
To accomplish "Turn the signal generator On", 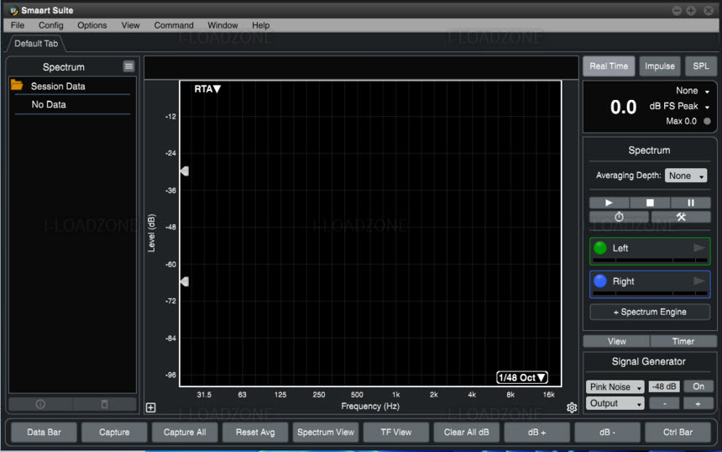I will coord(698,386).
